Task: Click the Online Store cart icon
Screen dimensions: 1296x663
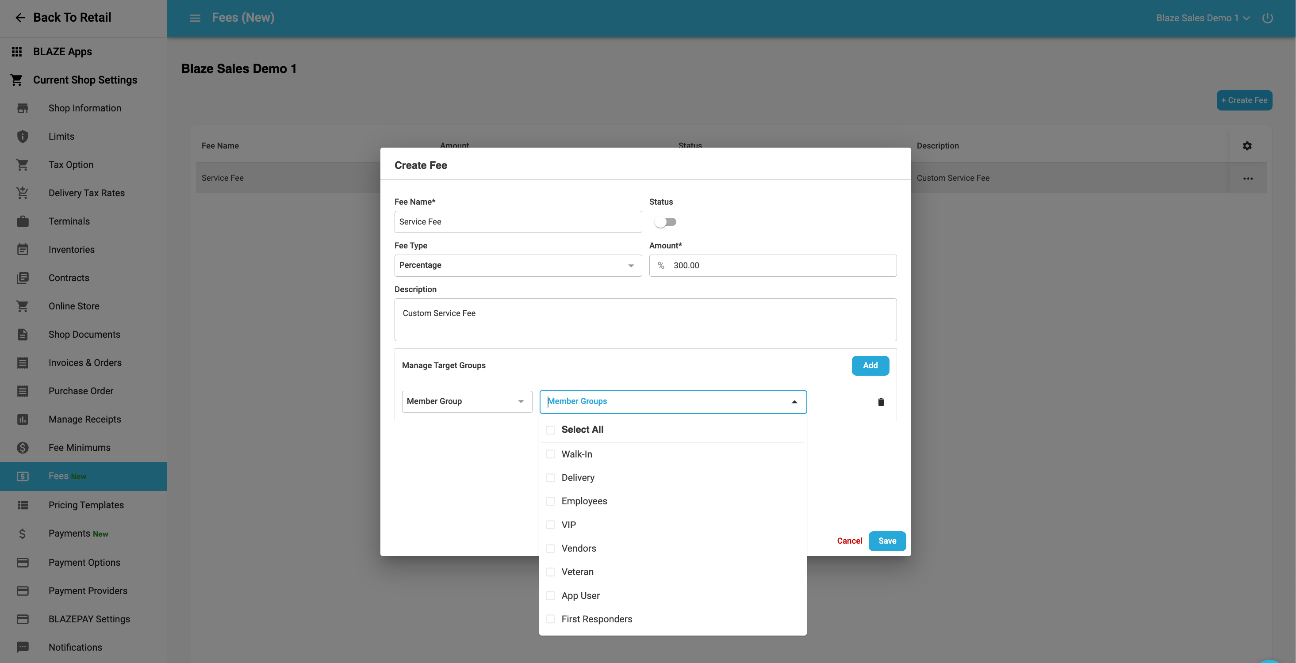Action: tap(23, 306)
